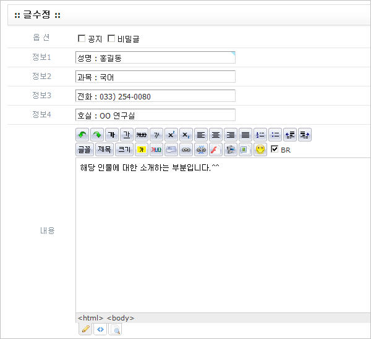Open the 글꼴 font dropdown
371x339 pixels.
pyautogui.click(x=84, y=149)
